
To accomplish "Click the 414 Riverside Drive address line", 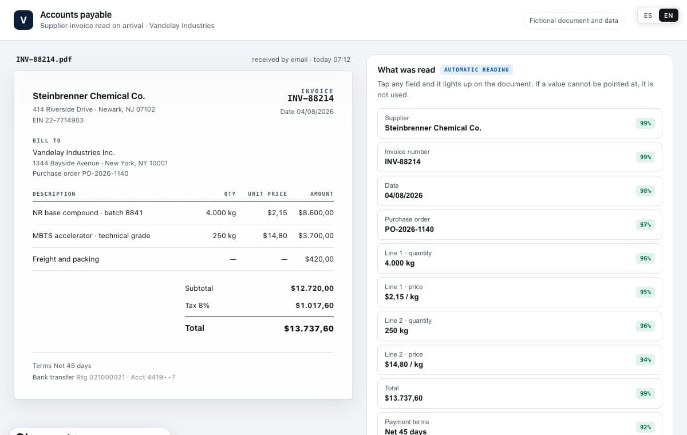I will pyautogui.click(x=94, y=109).
